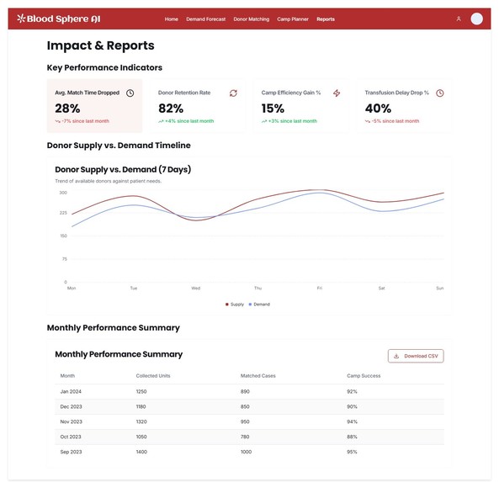
Task: Select the Reports nav item
Action: (326, 19)
